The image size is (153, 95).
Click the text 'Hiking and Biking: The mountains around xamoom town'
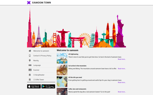pyautogui.click(x=86, y=69)
